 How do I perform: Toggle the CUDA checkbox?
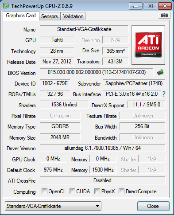point(72,191)
